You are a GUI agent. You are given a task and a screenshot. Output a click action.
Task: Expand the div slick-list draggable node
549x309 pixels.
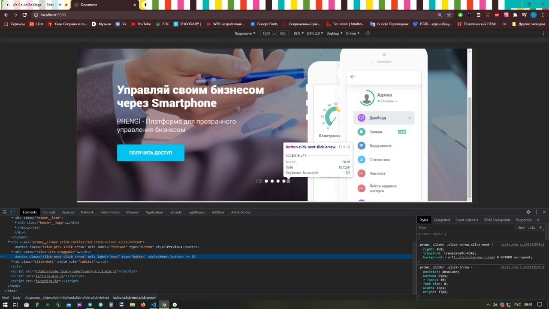pyautogui.click(x=12, y=251)
